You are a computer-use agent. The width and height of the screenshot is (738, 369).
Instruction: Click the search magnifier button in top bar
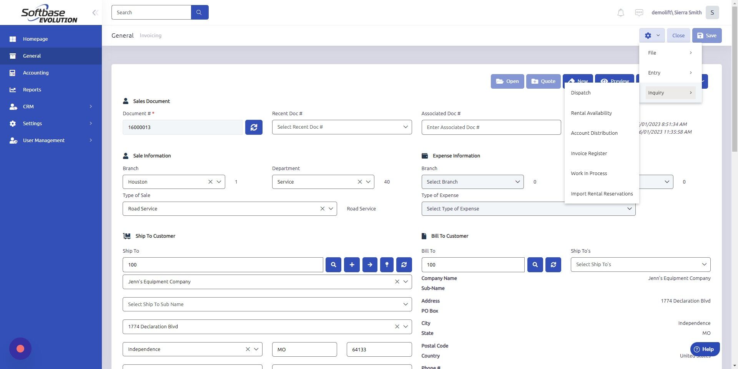click(x=199, y=12)
